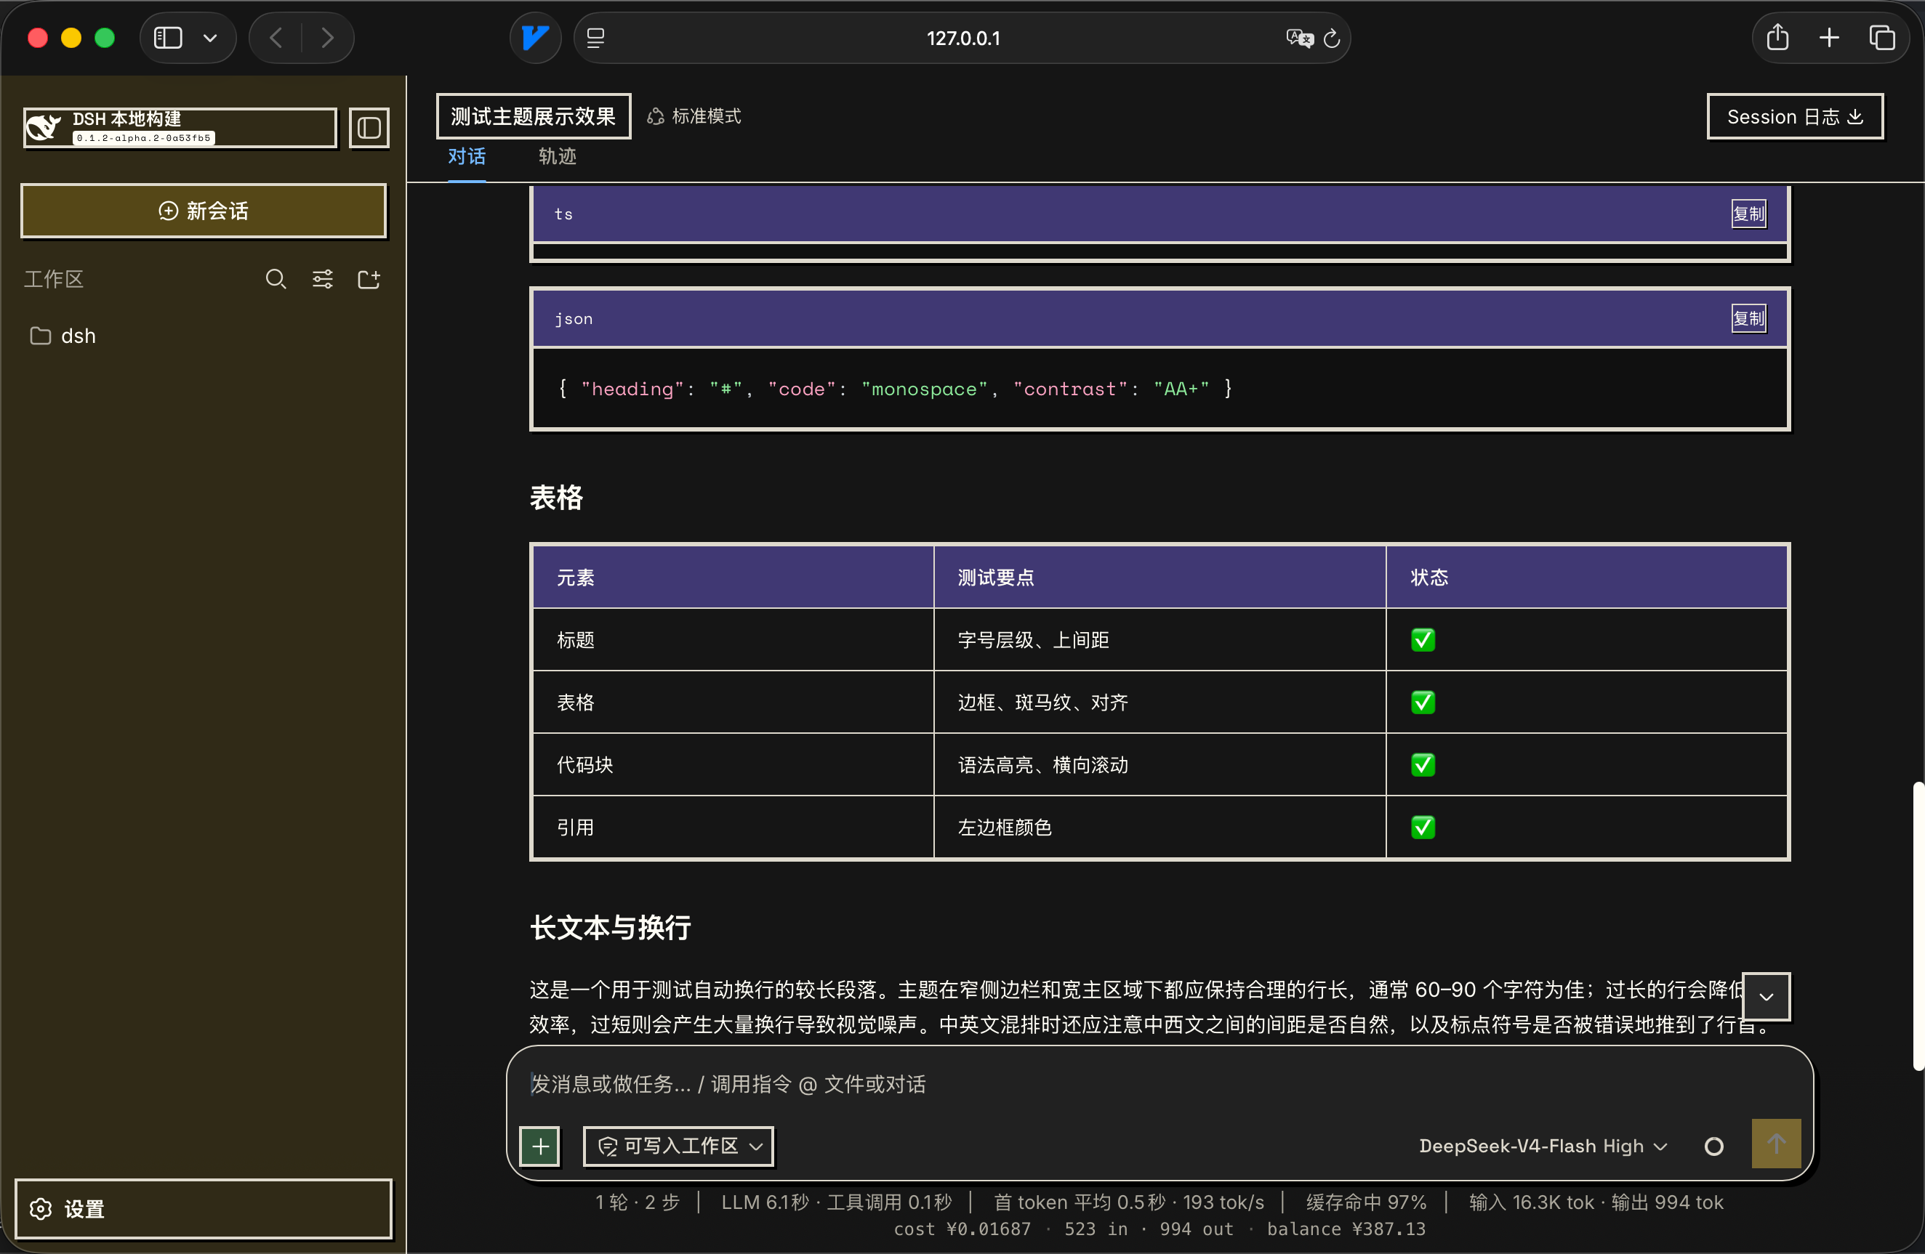Click the 长文本与换行 heading

point(611,927)
